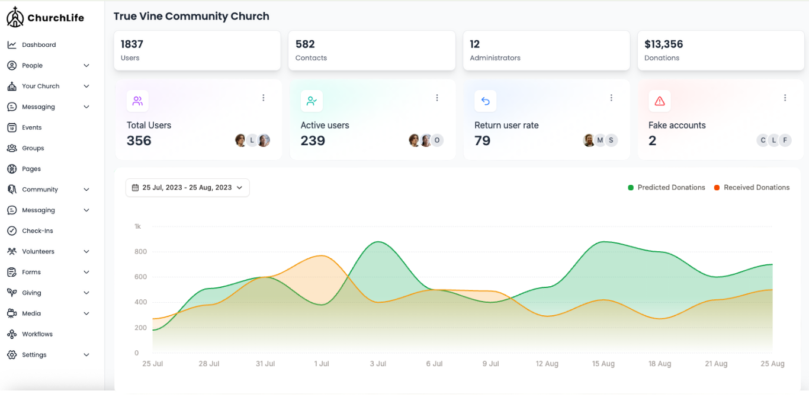
Task: Open Check-Ins from the sidebar
Action: click(x=37, y=231)
